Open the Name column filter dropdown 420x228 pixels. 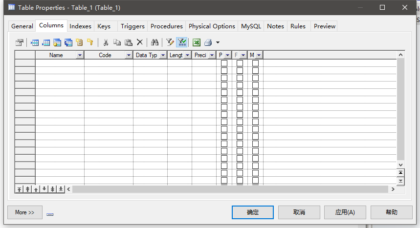[x=80, y=55]
